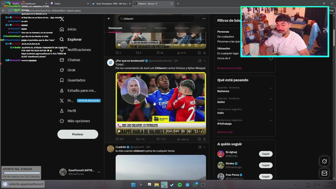
Task: Open the Chatear envelope icon
Action: tap(62, 60)
